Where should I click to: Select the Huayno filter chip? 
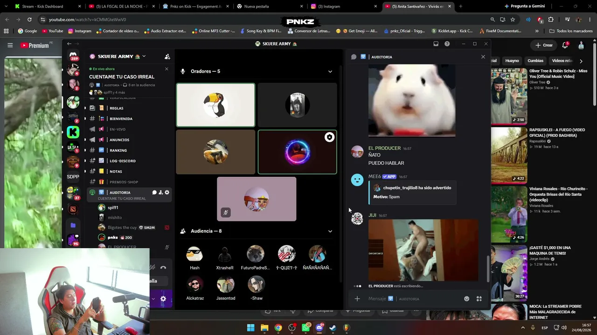tap(512, 61)
